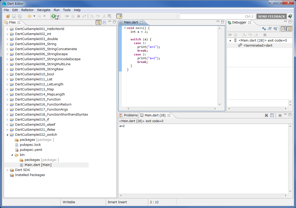
Task: Collapse the DartCuiSample022_switch folder
Action: point(7,135)
